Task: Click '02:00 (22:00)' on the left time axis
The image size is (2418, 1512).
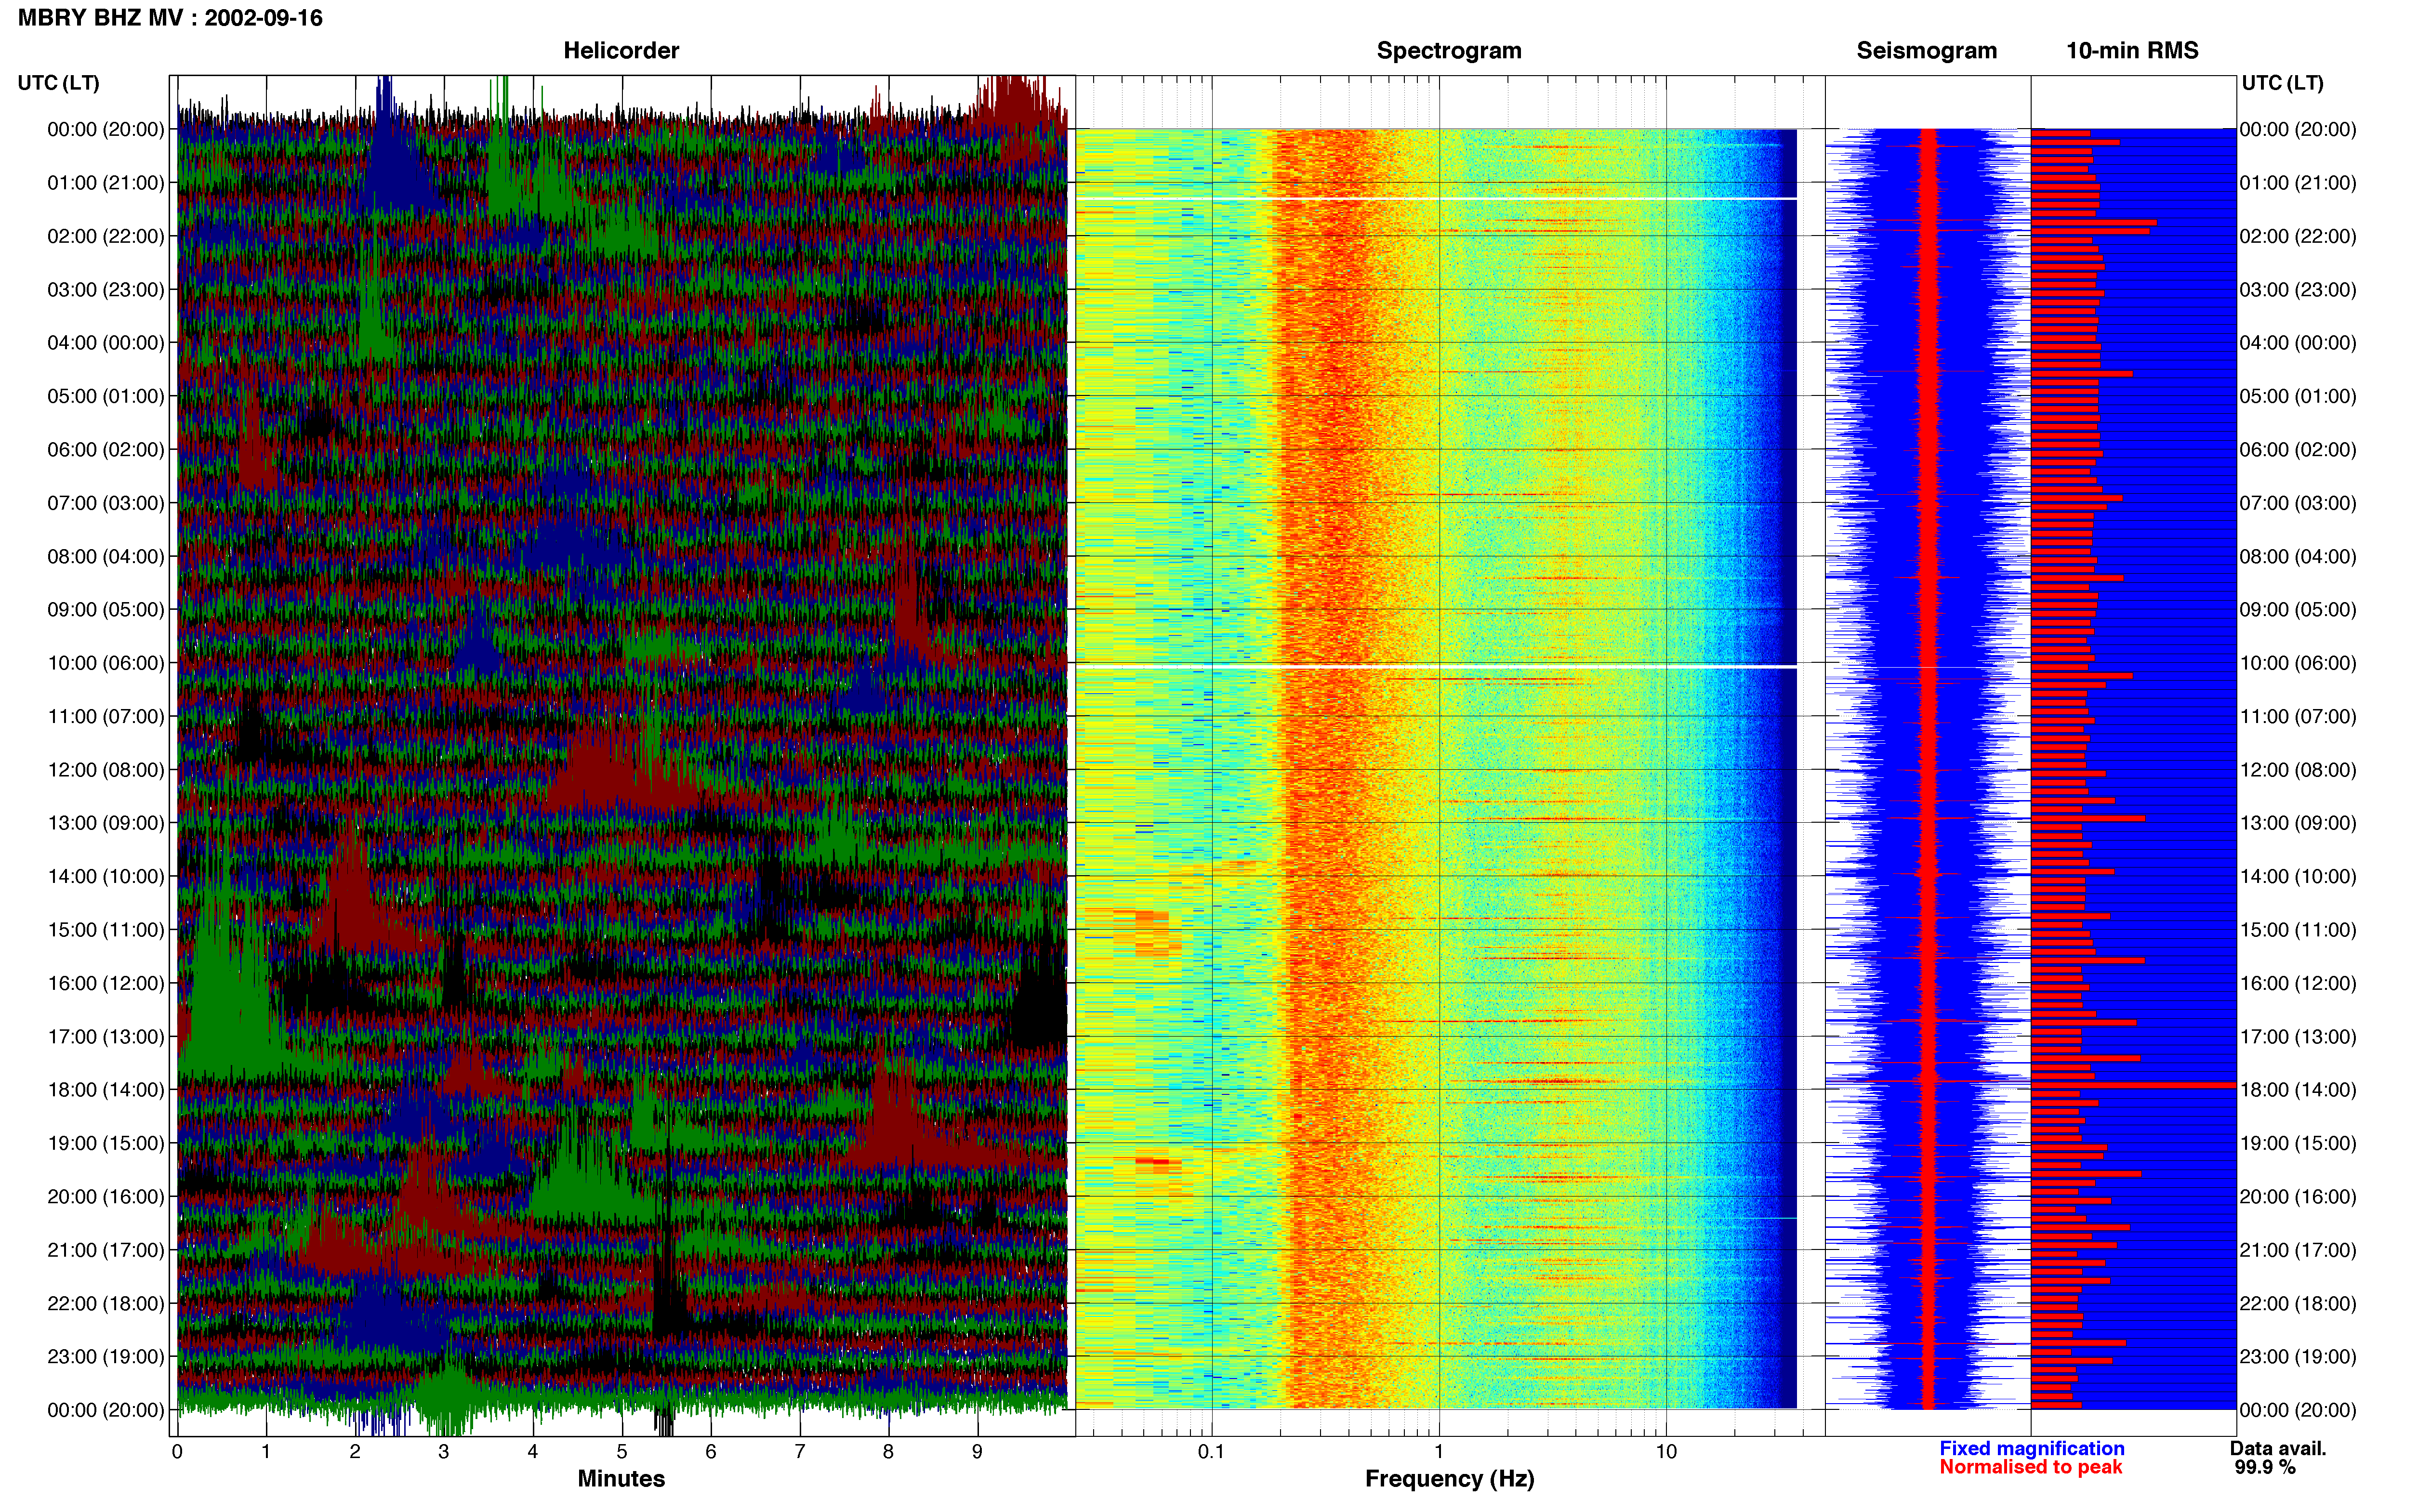Action: coord(106,236)
